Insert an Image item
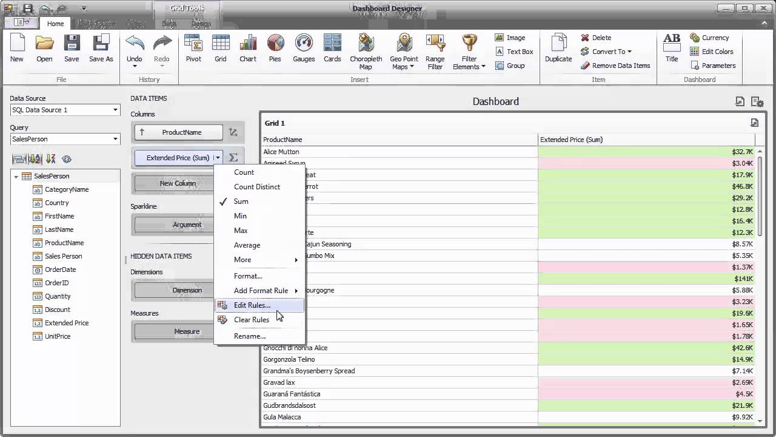This screenshot has height=437, width=776. pyautogui.click(x=510, y=38)
